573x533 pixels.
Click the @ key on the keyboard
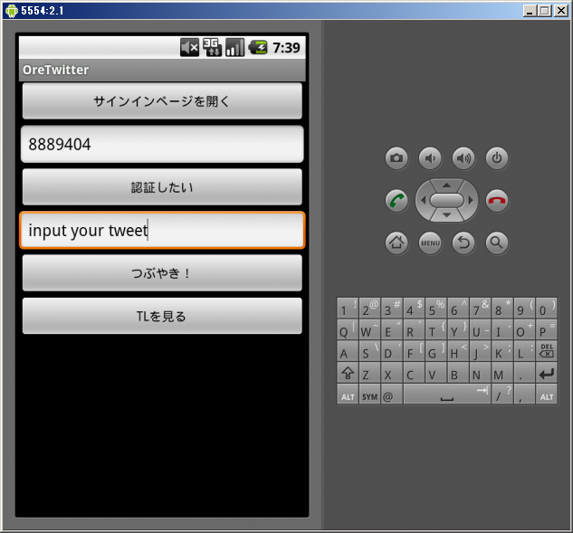[x=392, y=395]
